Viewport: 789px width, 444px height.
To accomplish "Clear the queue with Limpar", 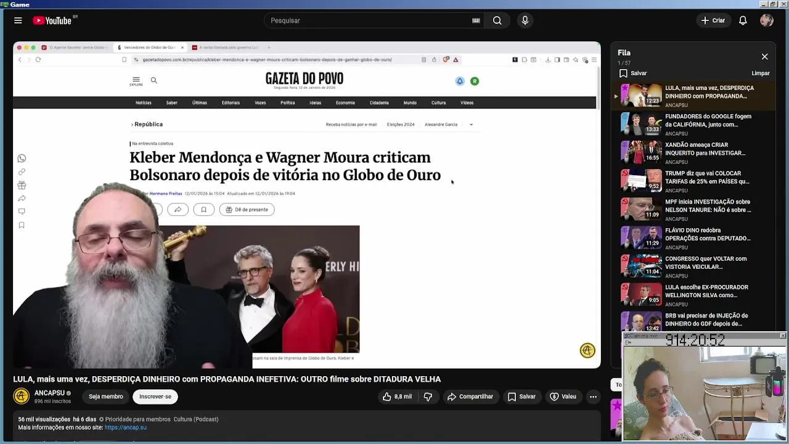I will (x=761, y=73).
